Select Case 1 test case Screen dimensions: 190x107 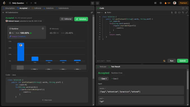[103, 79]
